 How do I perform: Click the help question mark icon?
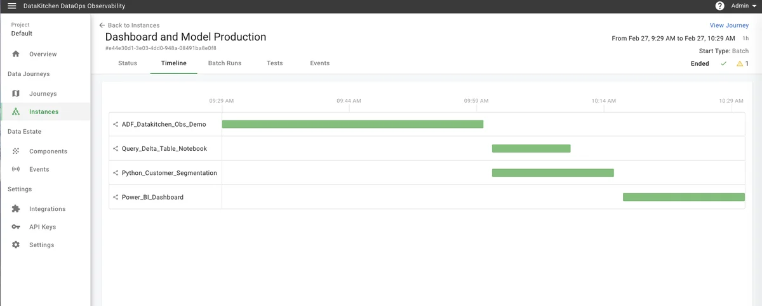coord(719,6)
